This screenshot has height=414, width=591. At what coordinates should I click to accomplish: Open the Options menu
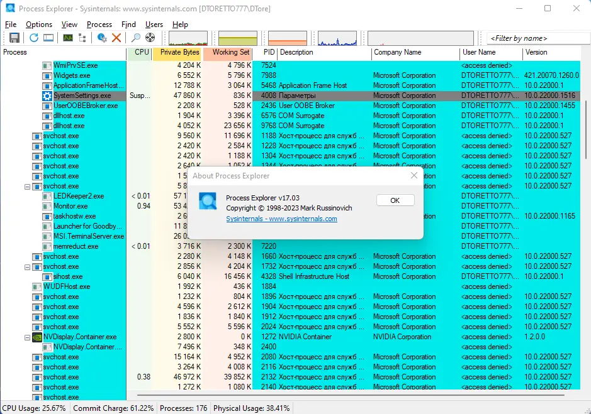pyautogui.click(x=39, y=25)
